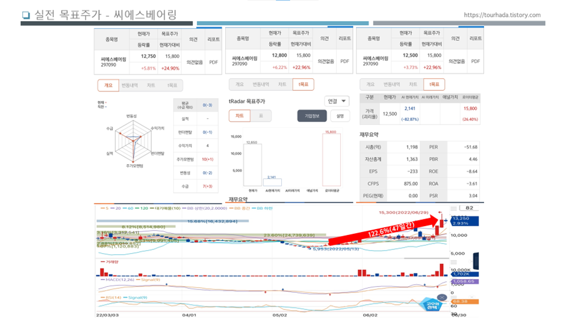Toggle the 120-day moving average legend

point(142,209)
